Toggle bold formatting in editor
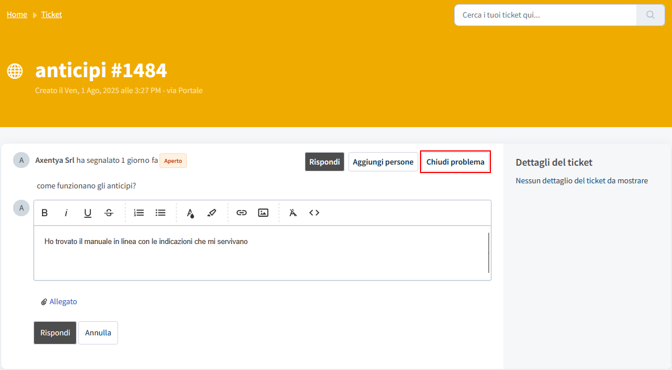This screenshot has width=672, height=370. tap(45, 213)
